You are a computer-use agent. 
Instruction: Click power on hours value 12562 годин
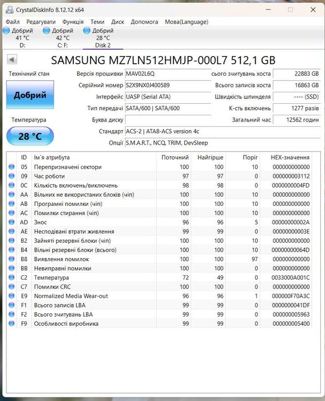[x=297, y=120]
